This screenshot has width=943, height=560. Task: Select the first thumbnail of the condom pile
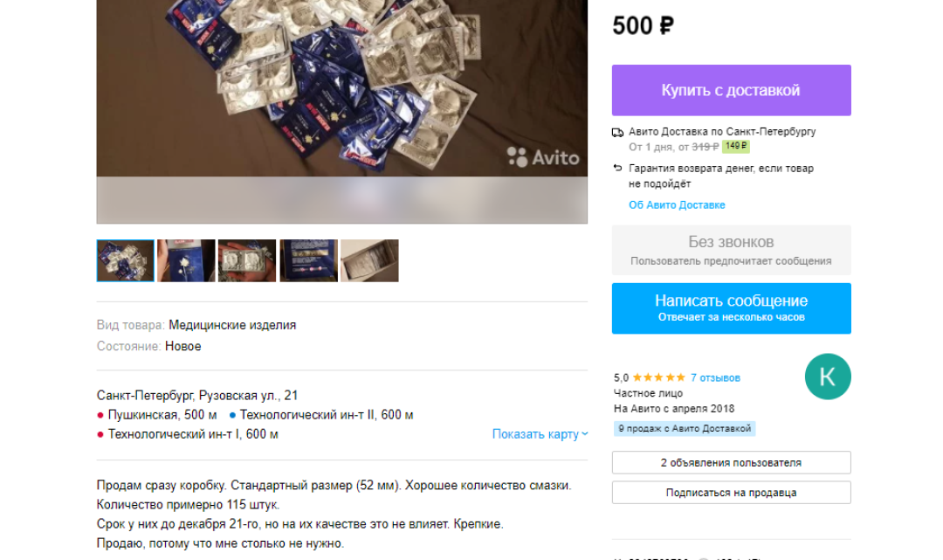(x=125, y=260)
